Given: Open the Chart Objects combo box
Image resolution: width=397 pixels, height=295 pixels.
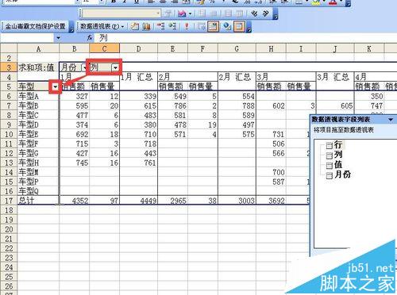Looking at the screenshot, I should coord(121,13).
